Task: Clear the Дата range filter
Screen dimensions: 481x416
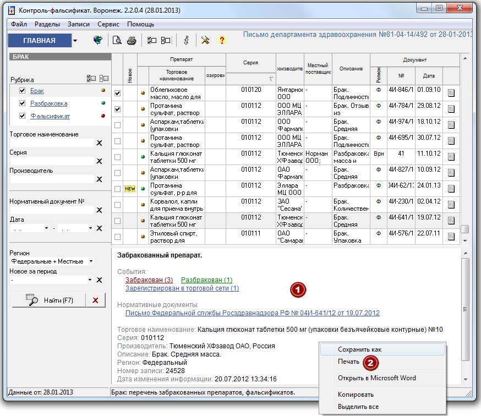Action: pyautogui.click(x=100, y=228)
